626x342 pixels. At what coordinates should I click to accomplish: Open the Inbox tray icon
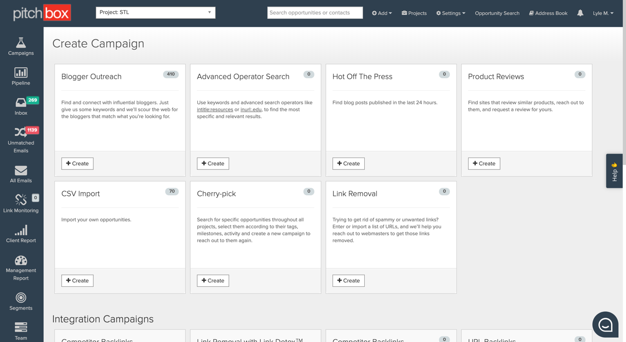[21, 102]
